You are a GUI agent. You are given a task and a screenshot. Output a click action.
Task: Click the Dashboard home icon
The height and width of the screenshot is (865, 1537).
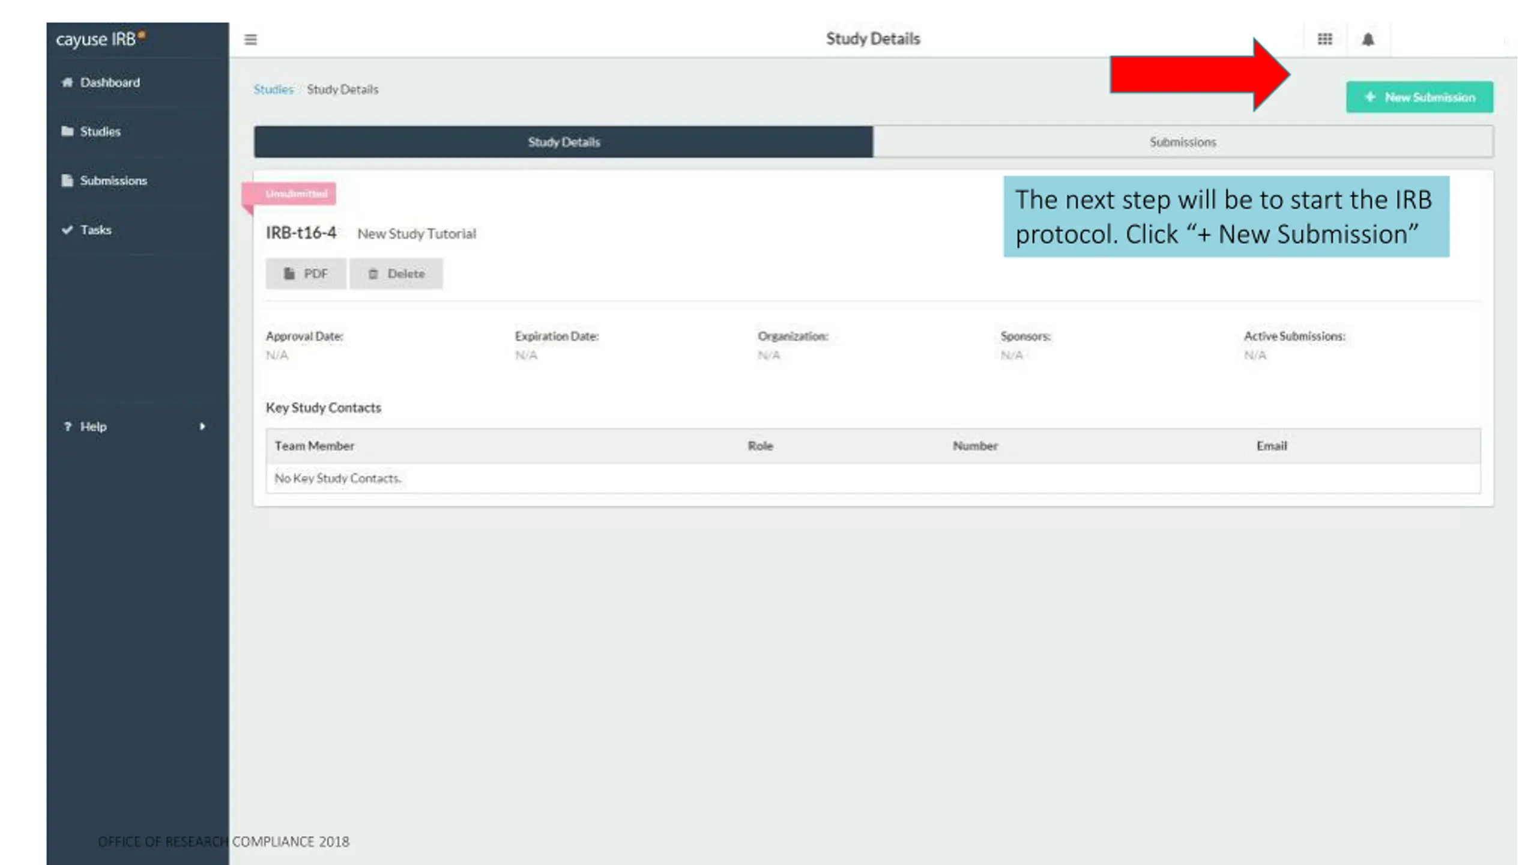67,82
